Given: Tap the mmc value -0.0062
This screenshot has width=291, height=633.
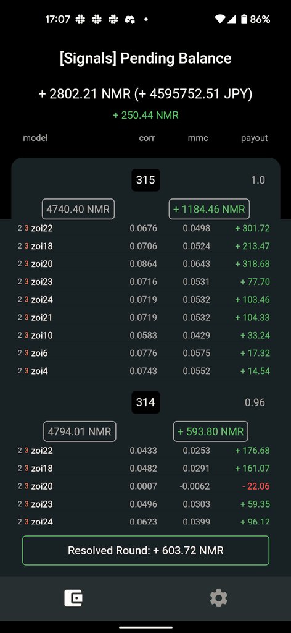Looking at the screenshot, I should (x=195, y=486).
